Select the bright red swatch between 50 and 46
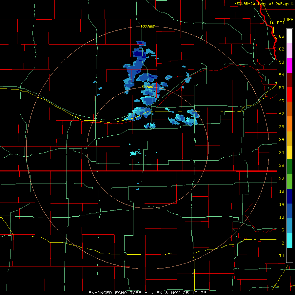295x295 pixels. pos(289,94)
